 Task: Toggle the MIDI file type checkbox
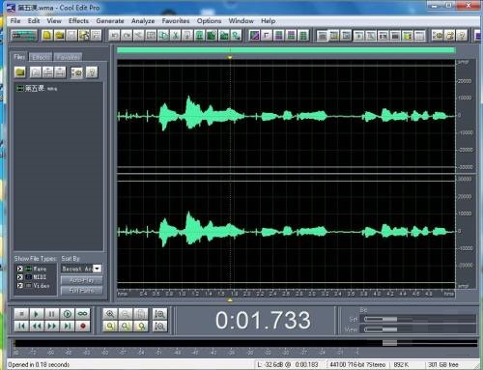20,277
